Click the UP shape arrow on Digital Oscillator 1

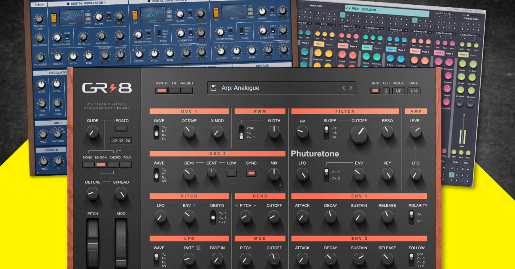[88, 15]
